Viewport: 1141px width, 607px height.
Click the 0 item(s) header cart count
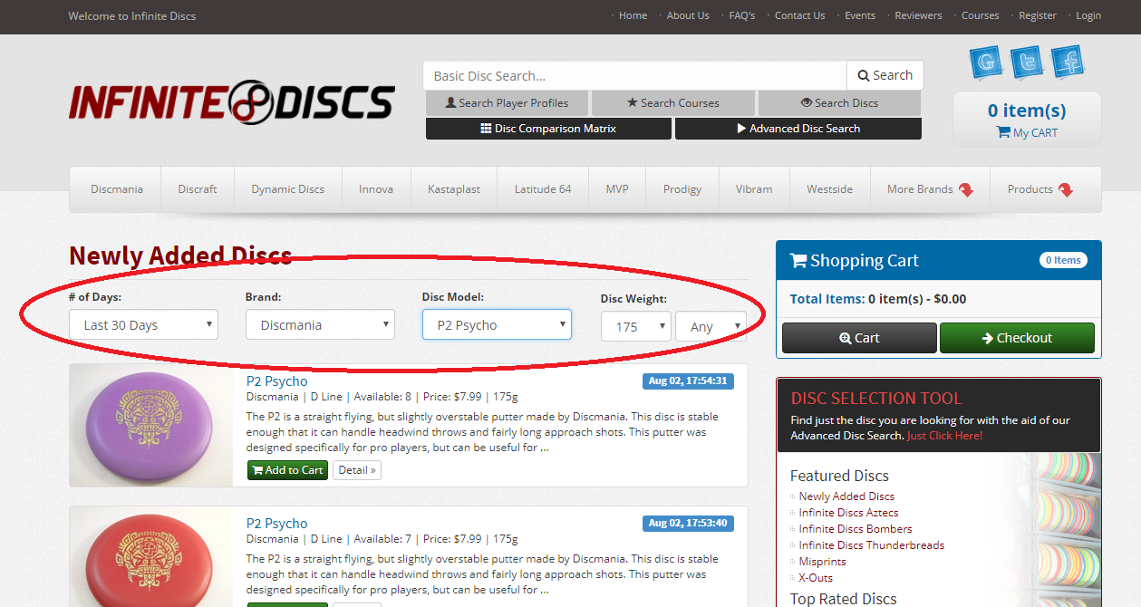(1027, 111)
